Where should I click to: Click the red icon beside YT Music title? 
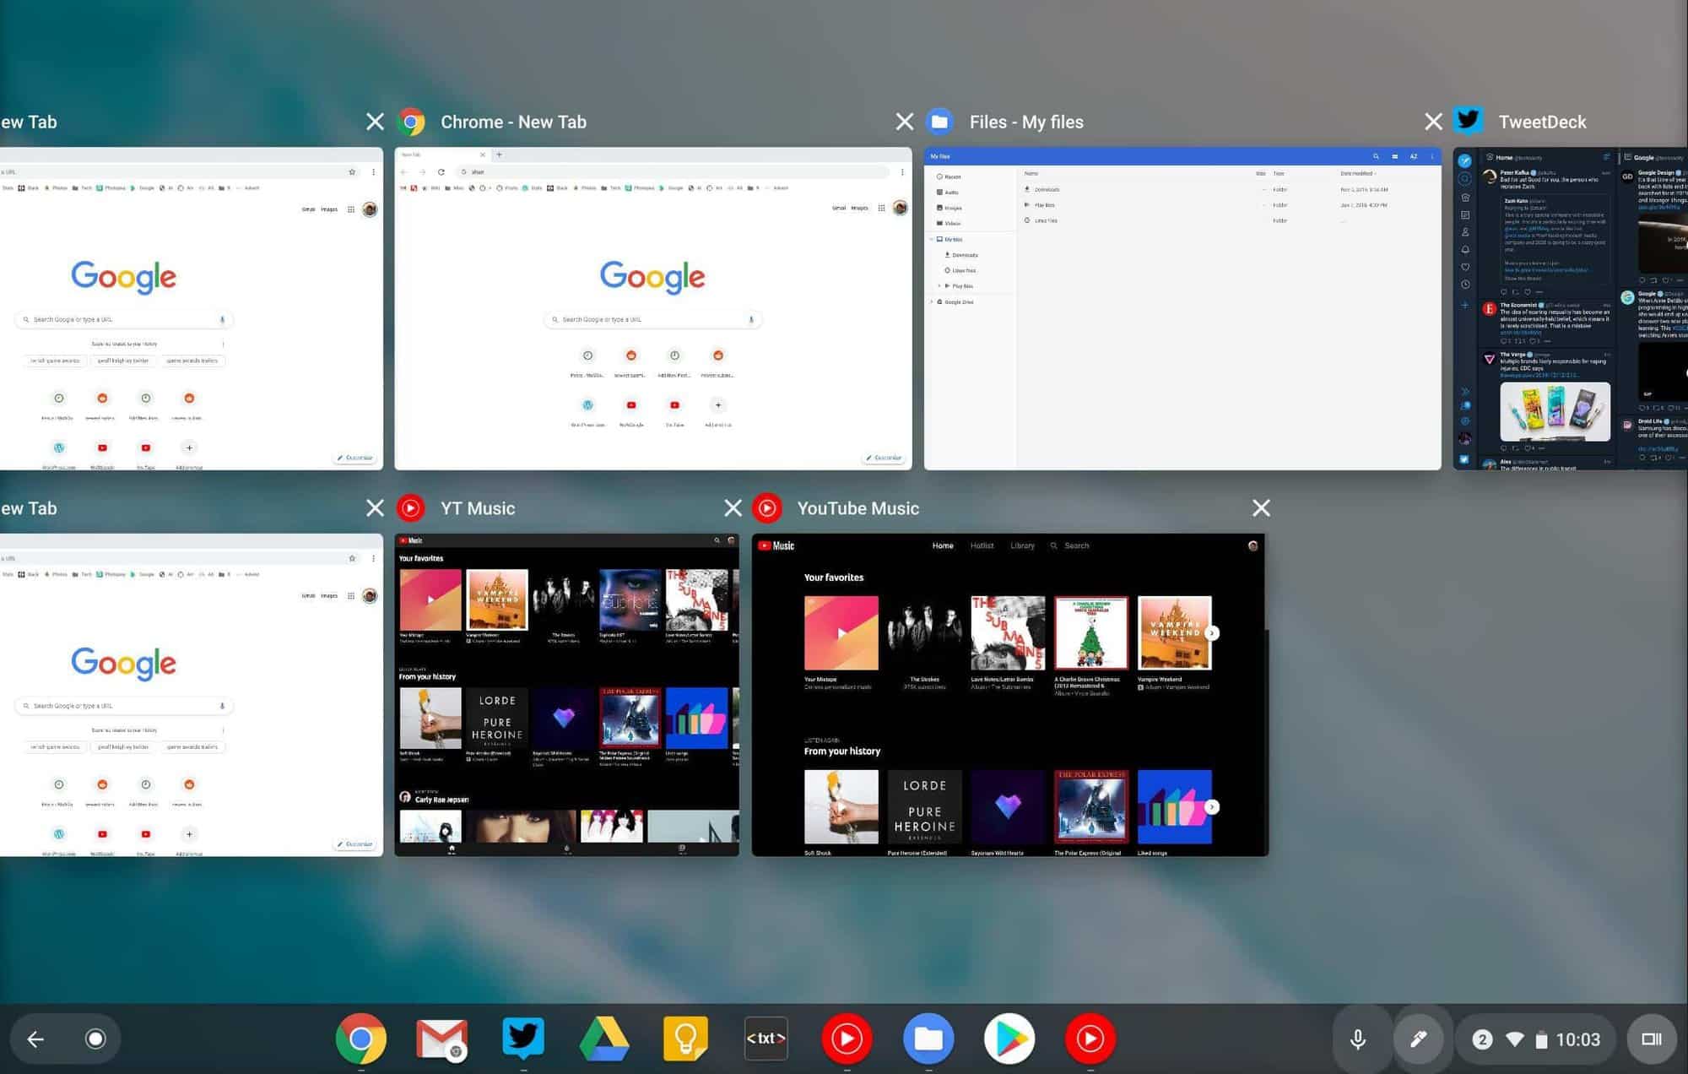(412, 508)
